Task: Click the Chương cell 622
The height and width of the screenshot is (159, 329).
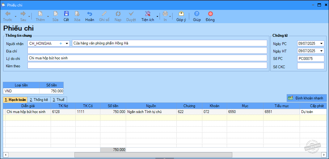Action: point(189,112)
